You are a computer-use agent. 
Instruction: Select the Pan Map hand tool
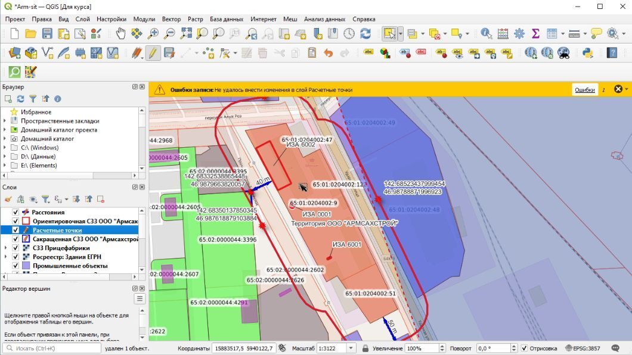coord(121,34)
